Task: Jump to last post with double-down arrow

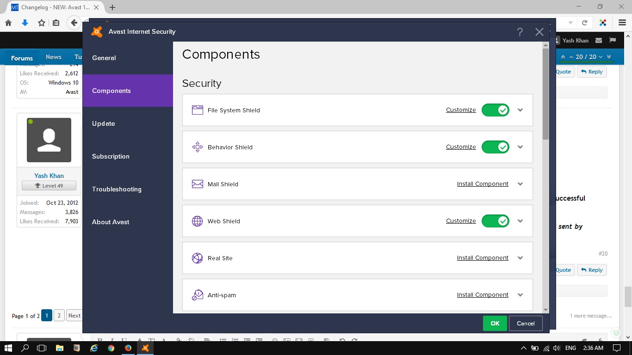Action: coord(609,57)
